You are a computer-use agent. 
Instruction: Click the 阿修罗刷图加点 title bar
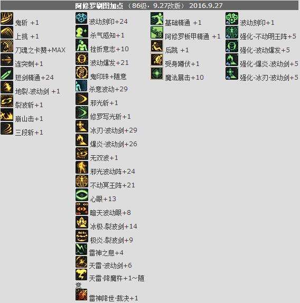click(149, 5)
